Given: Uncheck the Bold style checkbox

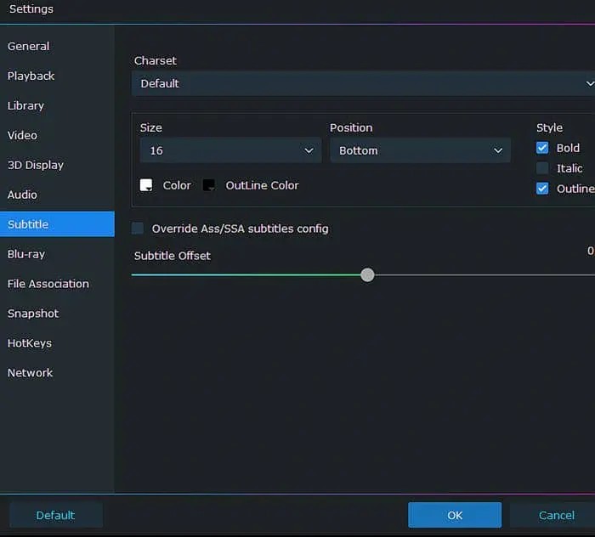Looking at the screenshot, I should click(542, 148).
